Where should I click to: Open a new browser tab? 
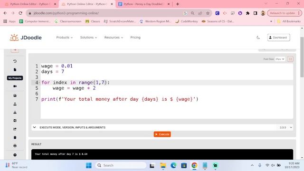(178, 4)
